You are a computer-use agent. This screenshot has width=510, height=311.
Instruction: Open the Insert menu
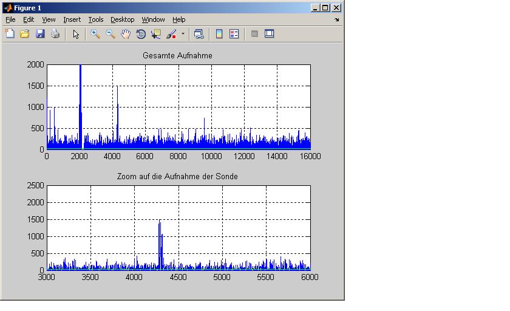pyautogui.click(x=72, y=19)
